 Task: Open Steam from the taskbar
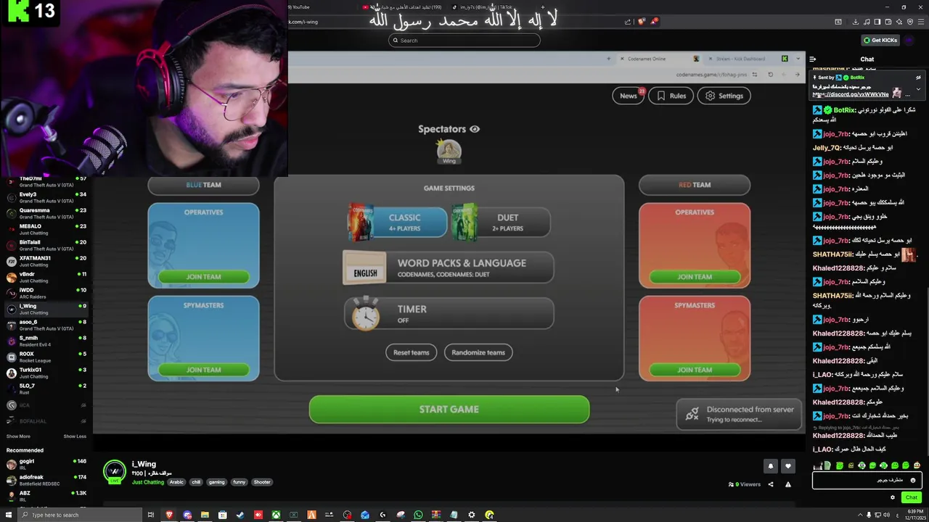click(x=240, y=515)
